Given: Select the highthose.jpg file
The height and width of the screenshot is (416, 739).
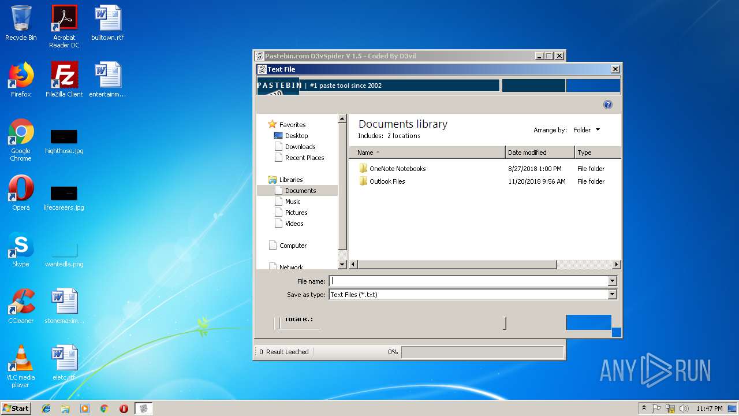Looking at the screenshot, I should 64,142.
